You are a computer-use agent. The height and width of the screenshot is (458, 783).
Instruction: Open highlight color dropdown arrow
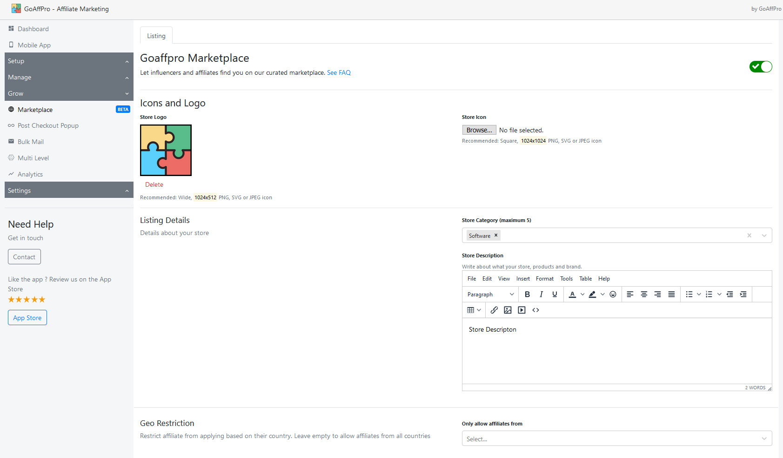click(602, 294)
